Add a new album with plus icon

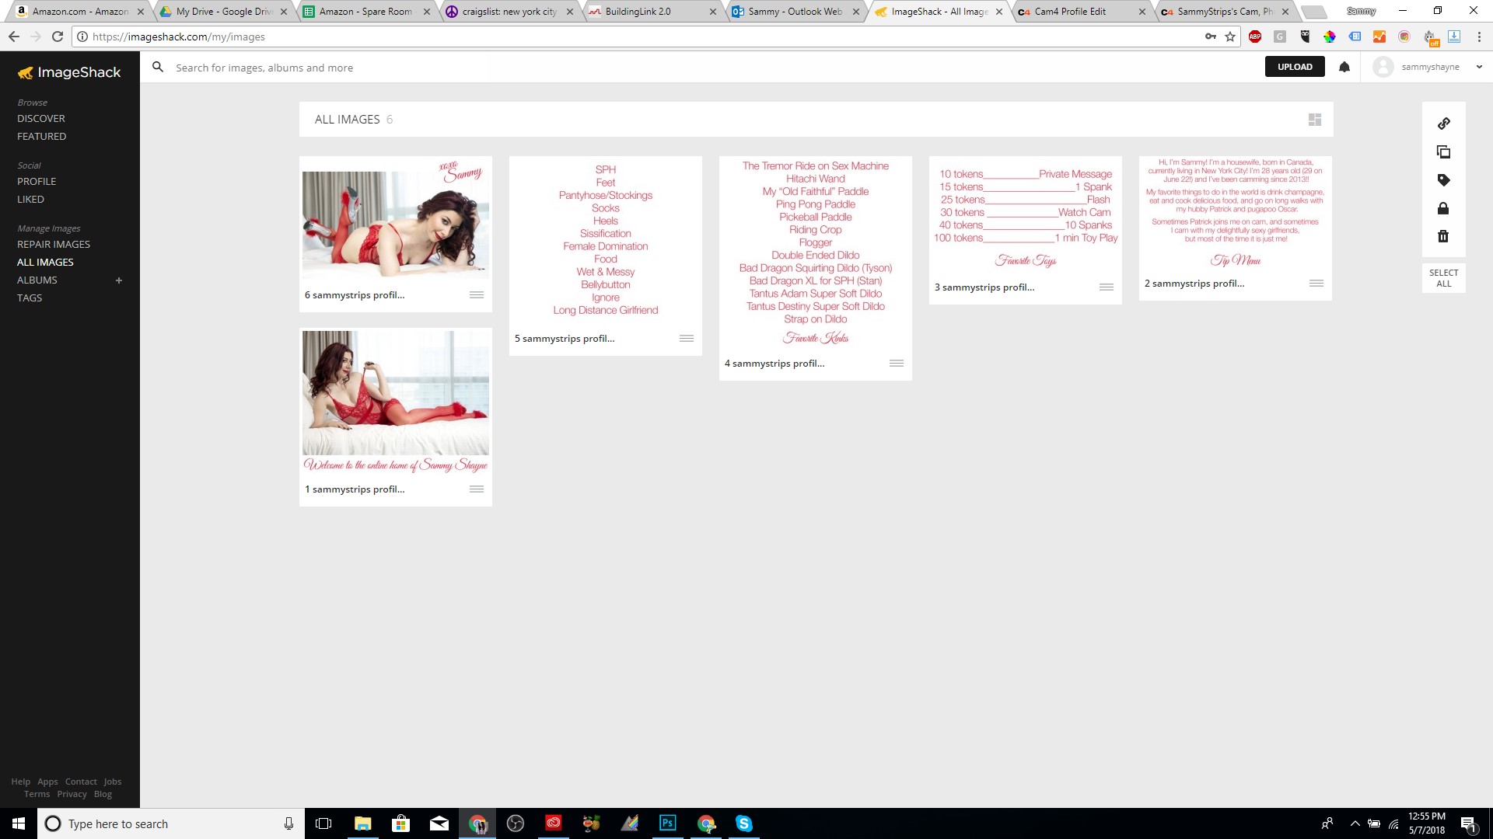119,280
